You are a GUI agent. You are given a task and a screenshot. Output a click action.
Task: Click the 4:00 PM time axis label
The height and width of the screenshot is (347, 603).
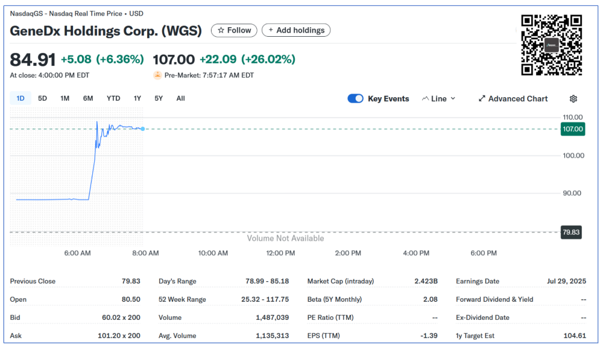click(415, 253)
